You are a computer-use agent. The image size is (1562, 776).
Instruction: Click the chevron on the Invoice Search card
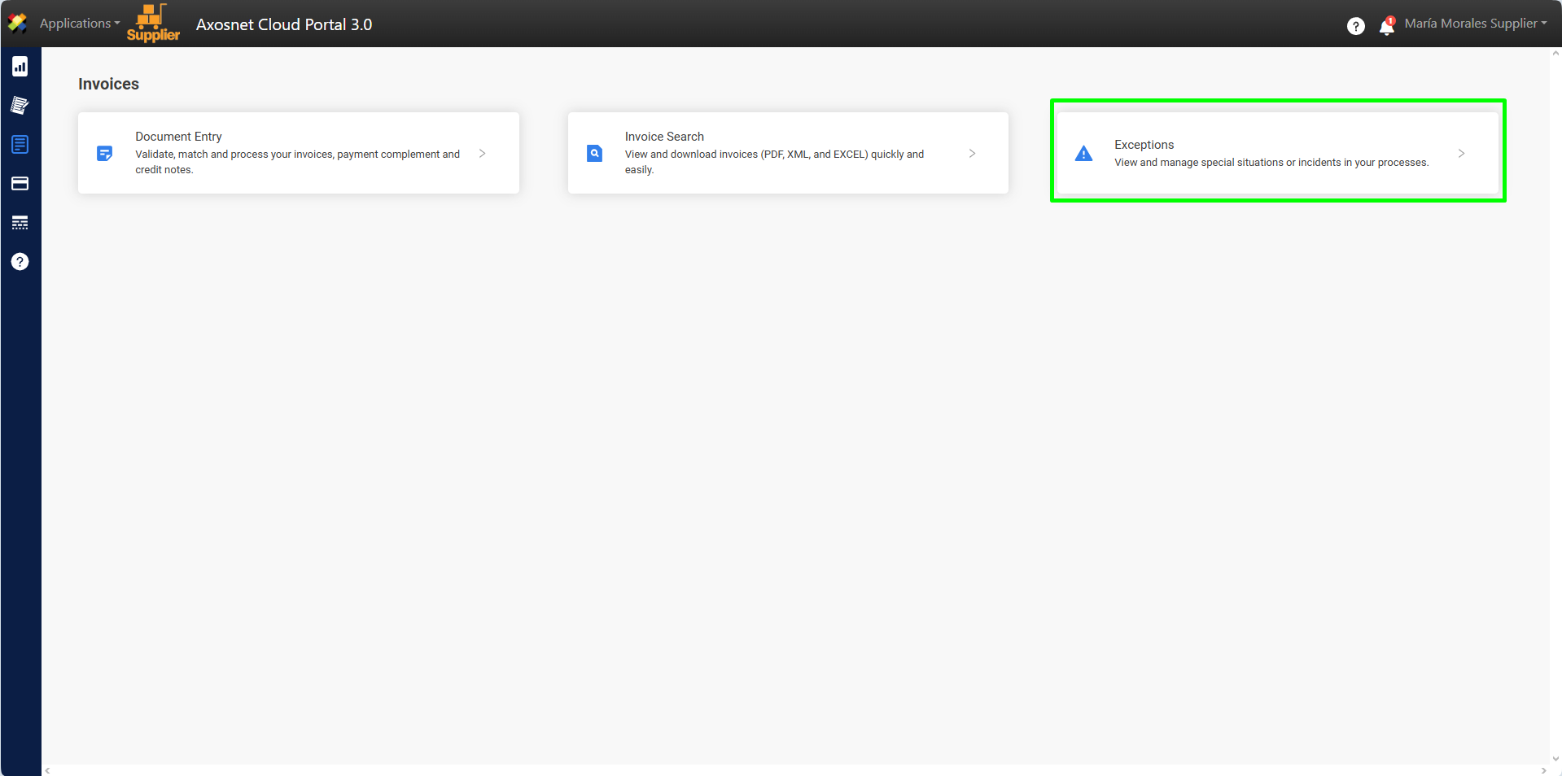pyautogui.click(x=972, y=153)
